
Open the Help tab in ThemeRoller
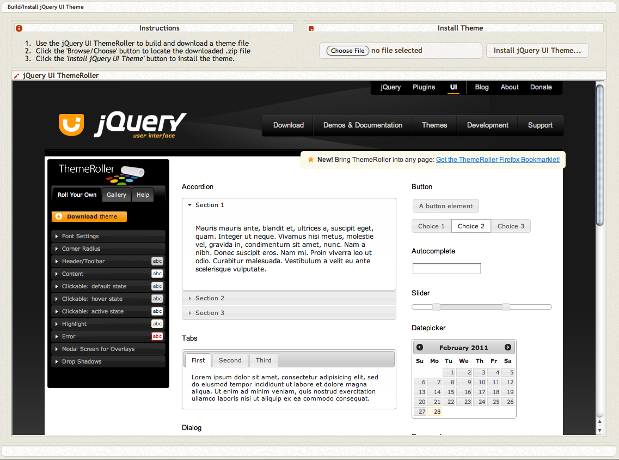pos(143,195)
